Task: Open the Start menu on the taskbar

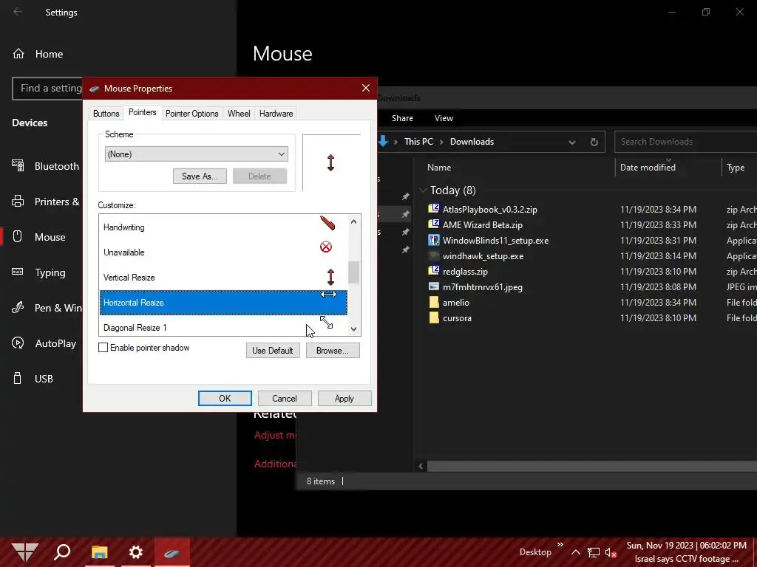Action: coord(24,551)
